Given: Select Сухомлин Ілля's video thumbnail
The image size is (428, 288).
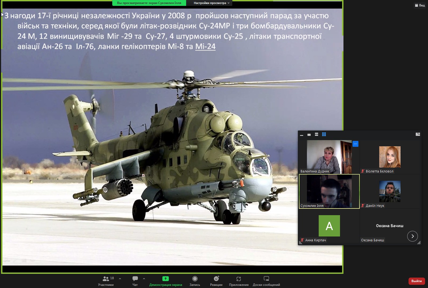Looking at the screenshot, I should pyautogui.click(x=329, y=191).
